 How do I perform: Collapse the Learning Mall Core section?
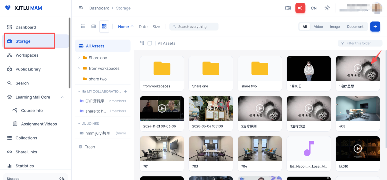[x=62, y=97]
